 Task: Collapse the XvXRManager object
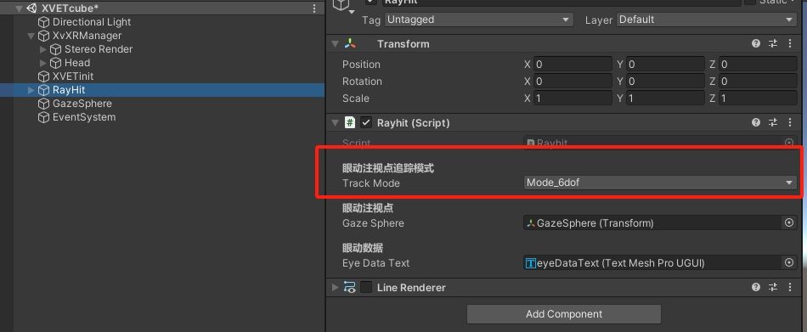[31, 36]
